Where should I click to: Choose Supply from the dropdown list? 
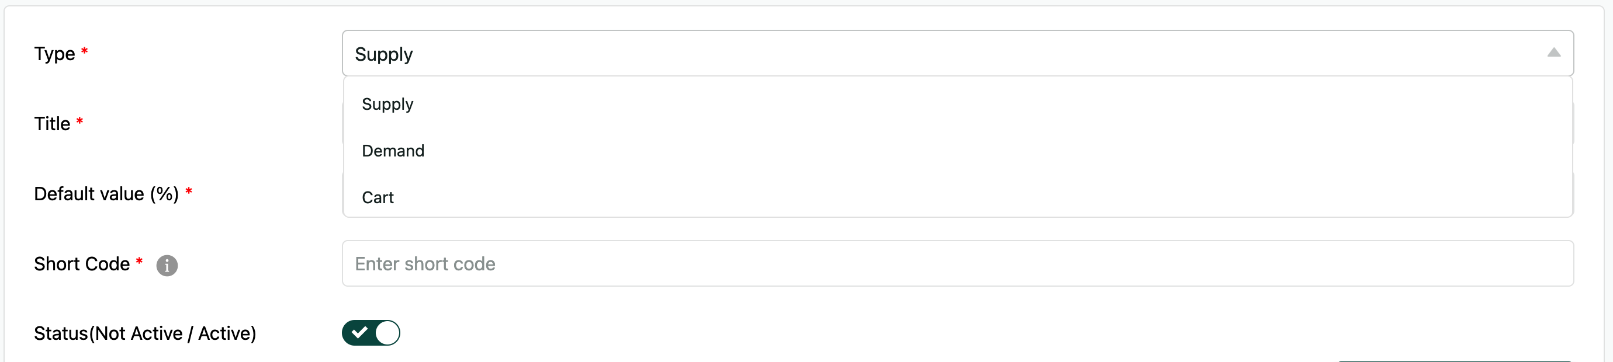(387, 104)
